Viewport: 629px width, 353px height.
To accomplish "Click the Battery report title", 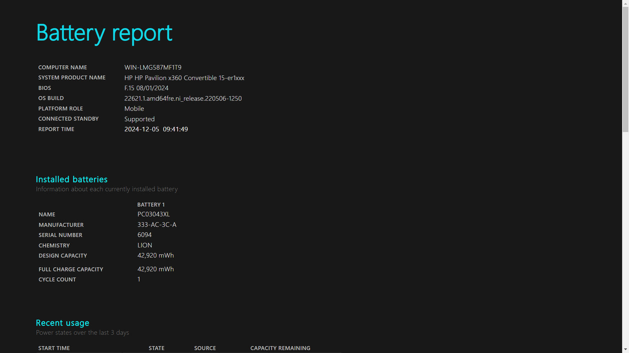I will 104,33.
